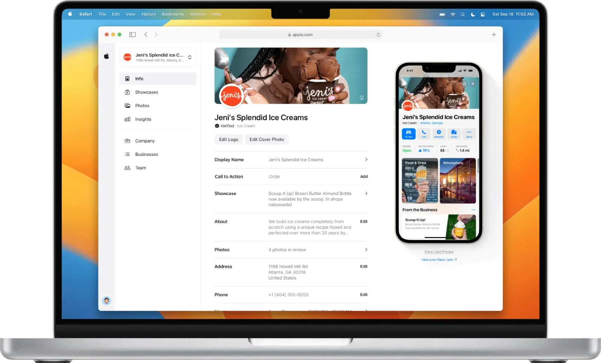Click the cover photo image

pyautogui.click(x=291, y=76)
